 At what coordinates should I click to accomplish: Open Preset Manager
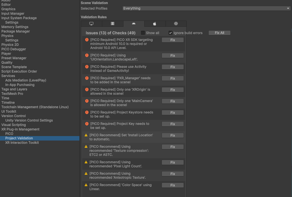coord(14,58)
